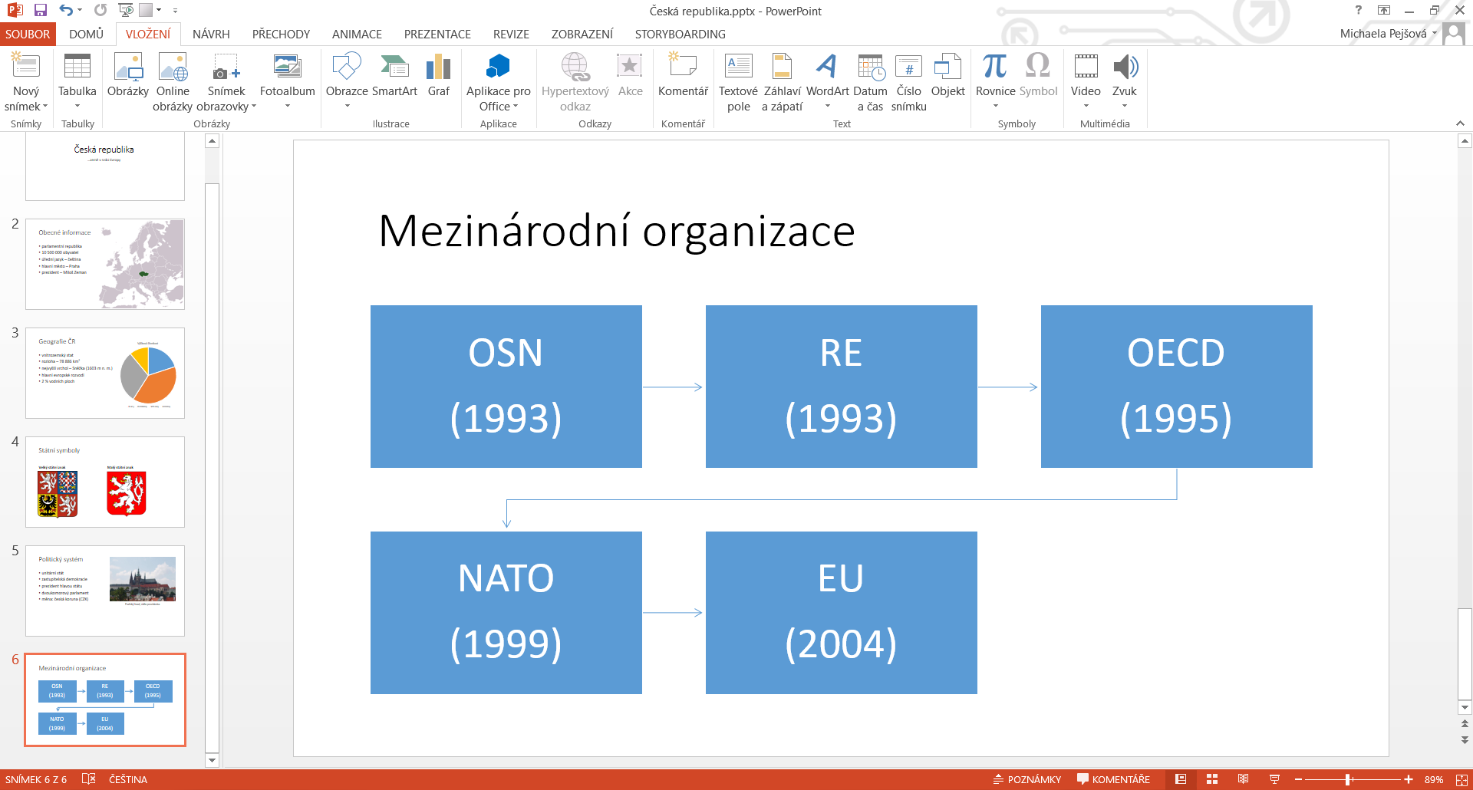
Task: Start Slide Show view from status bar
Action: click(x=1274, y=779)
